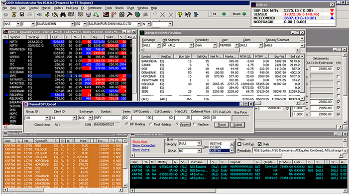Select the DP Holding radio button
This screenshot has height=194, width=349.
click(126, 124)
